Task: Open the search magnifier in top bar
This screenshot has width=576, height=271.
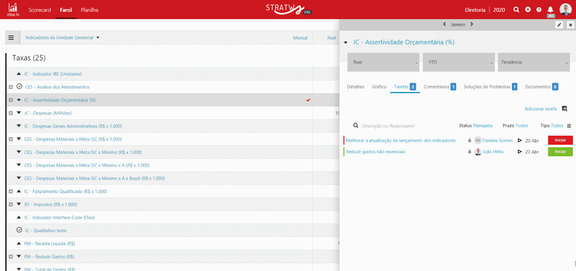Action: (516, 10)
